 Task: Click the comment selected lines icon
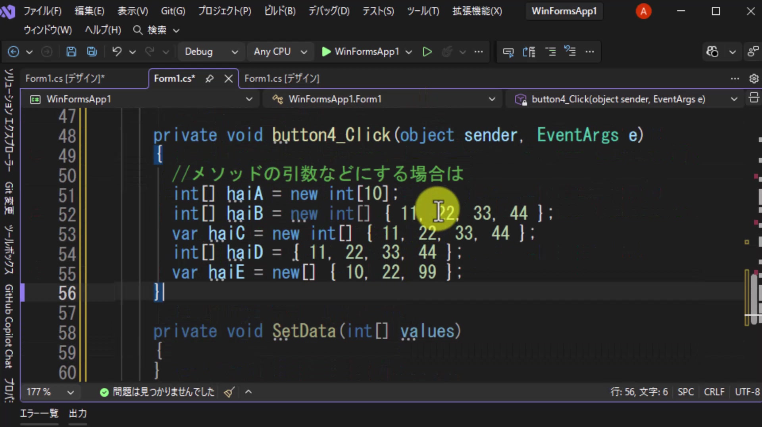click(550, 52)
